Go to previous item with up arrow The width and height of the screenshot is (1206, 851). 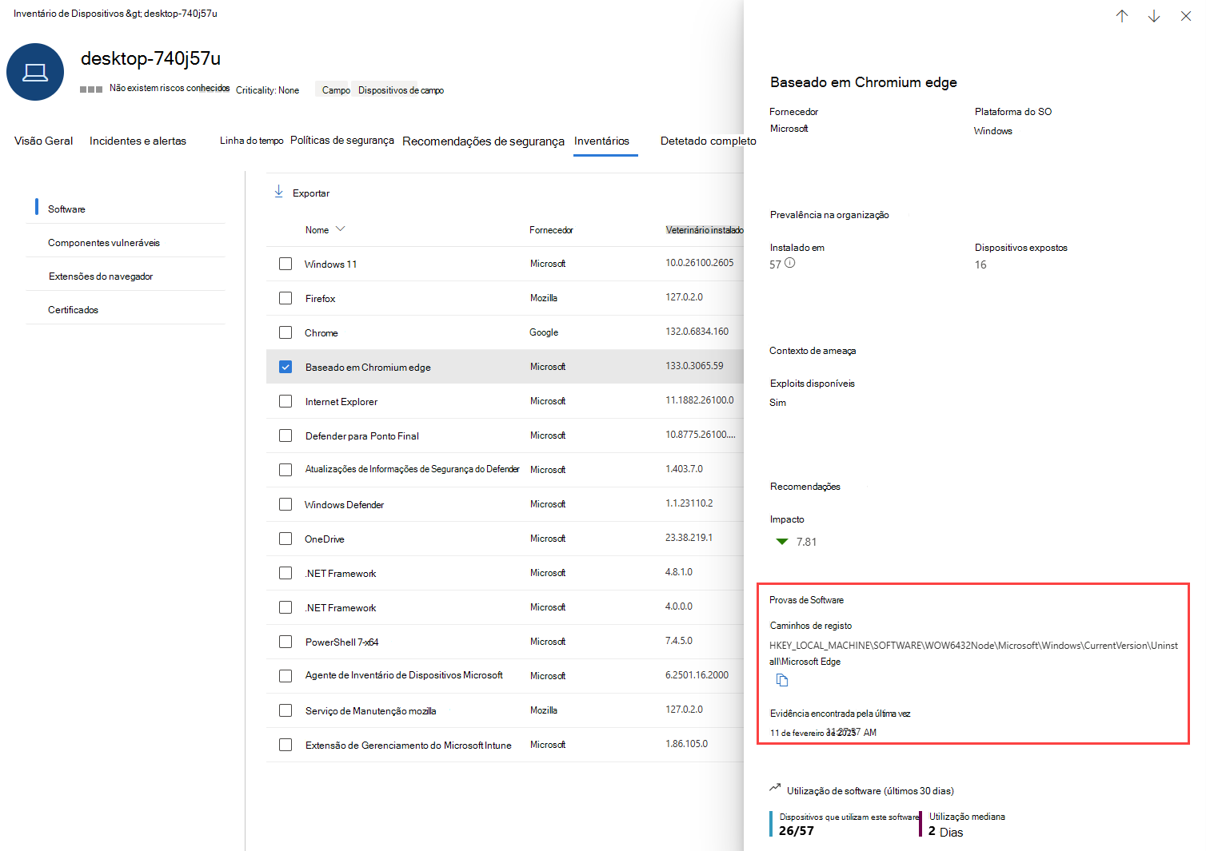coord(1122,16)
